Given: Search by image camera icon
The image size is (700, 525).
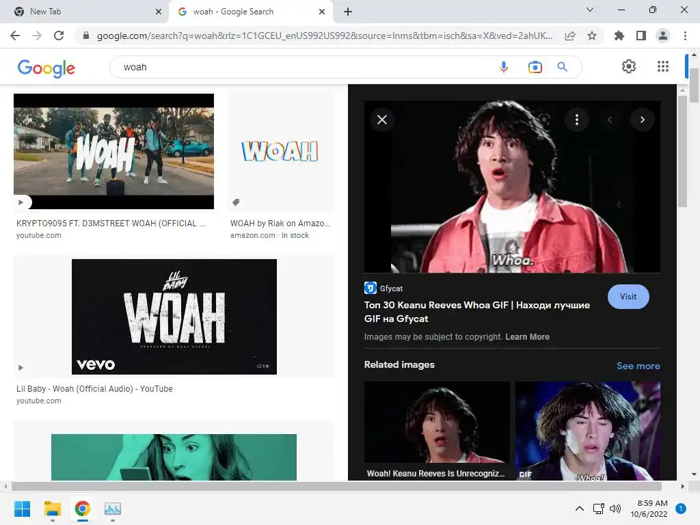Looking at the screenshot, I should (535, 67).
